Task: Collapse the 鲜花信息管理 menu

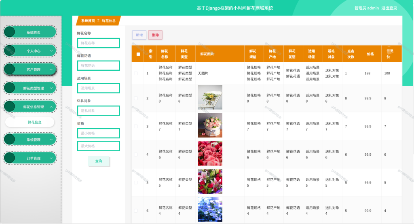Action: click(51, 107)
